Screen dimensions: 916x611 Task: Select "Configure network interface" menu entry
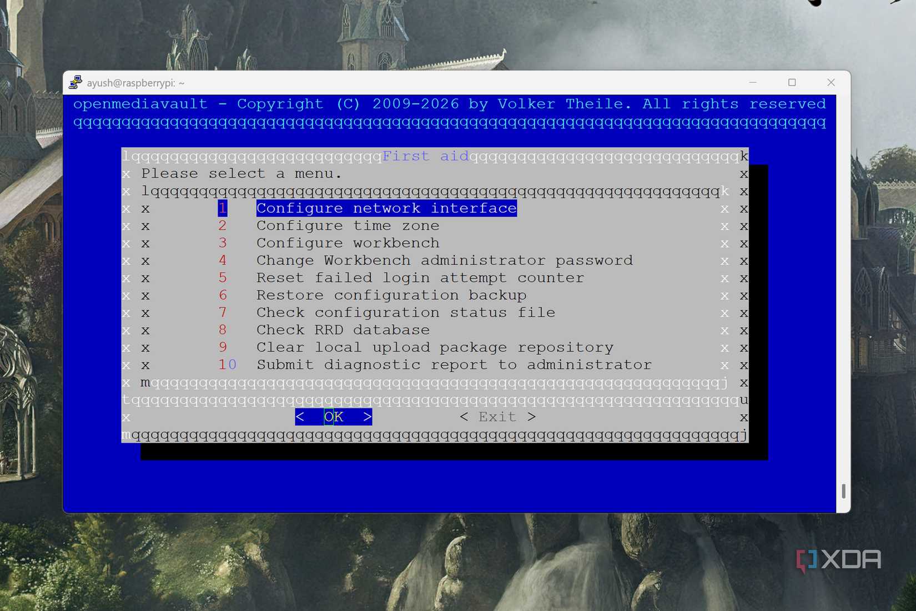(x=386, y=208)
